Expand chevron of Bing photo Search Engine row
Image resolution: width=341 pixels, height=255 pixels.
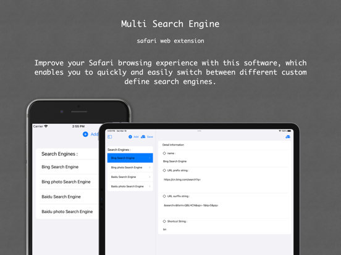[x=149, y=168]
